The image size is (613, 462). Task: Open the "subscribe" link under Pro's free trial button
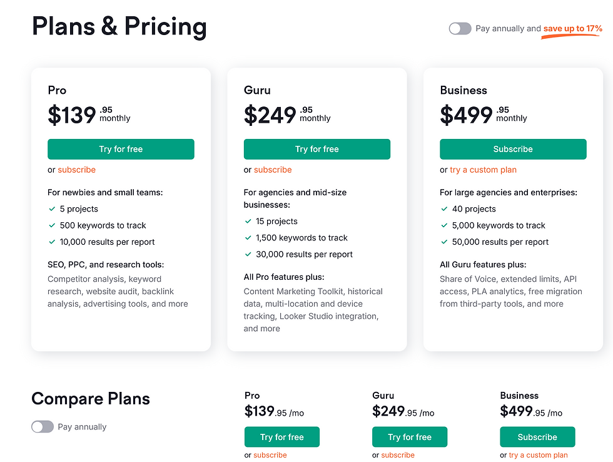77,170
